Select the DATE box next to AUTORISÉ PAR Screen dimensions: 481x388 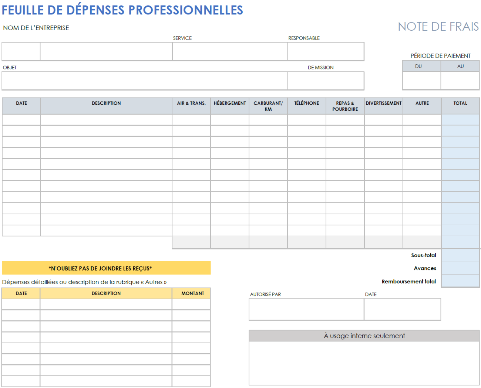tap(402, 309)
